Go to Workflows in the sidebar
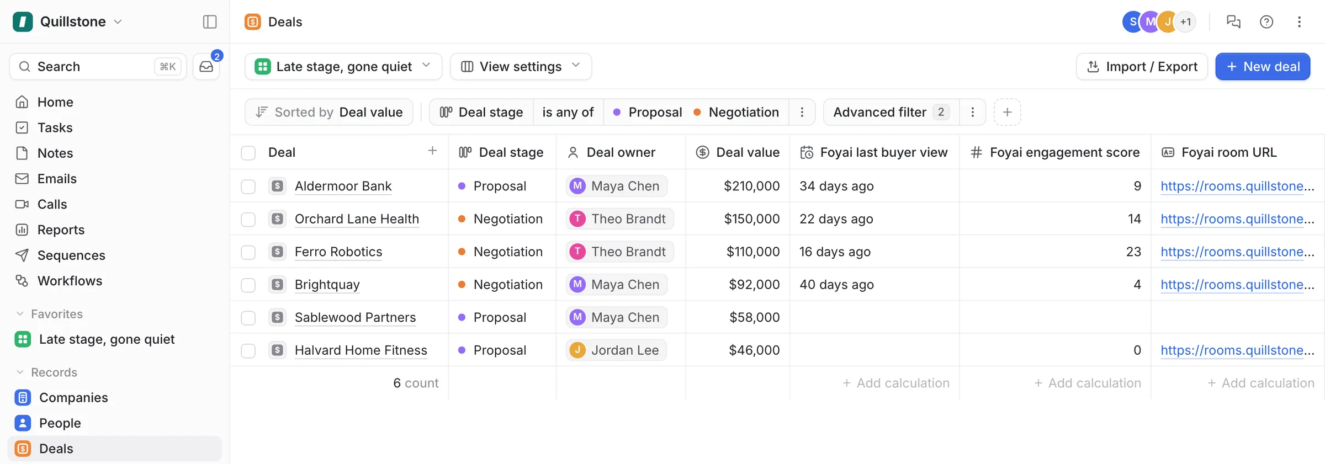 [70, 281]
